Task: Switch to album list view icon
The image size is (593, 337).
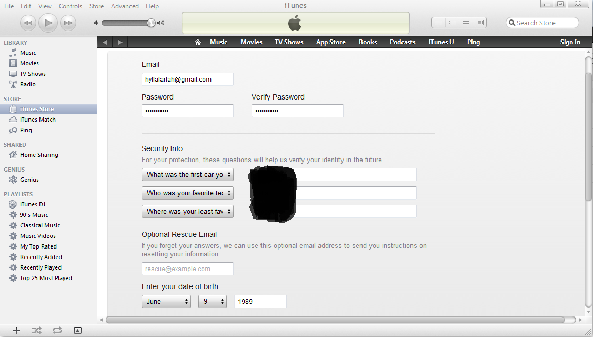Action: pos(452,23)
